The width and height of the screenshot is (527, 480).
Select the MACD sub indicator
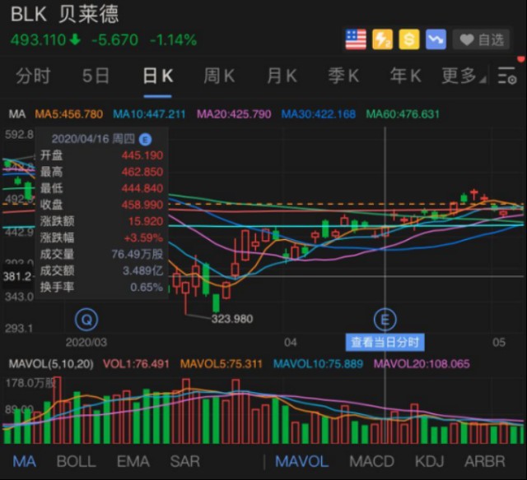point(371,462)
